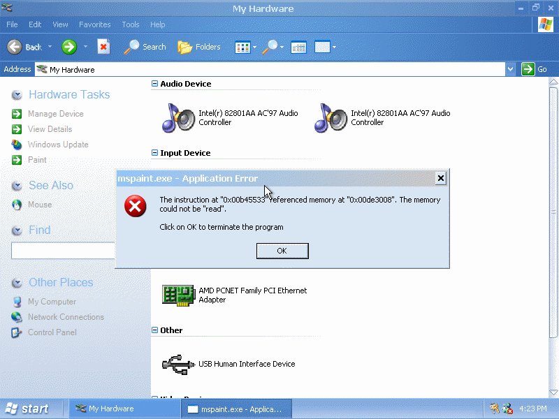
Task: Click the red error icon in dialog
Action: click(x=135, y=206)
